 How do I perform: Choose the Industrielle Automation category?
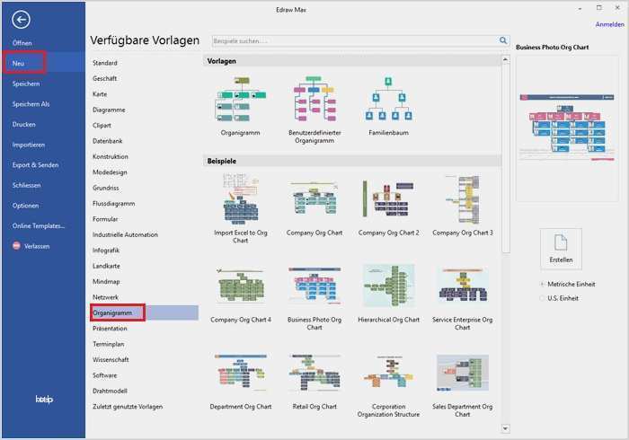(125, 235)
